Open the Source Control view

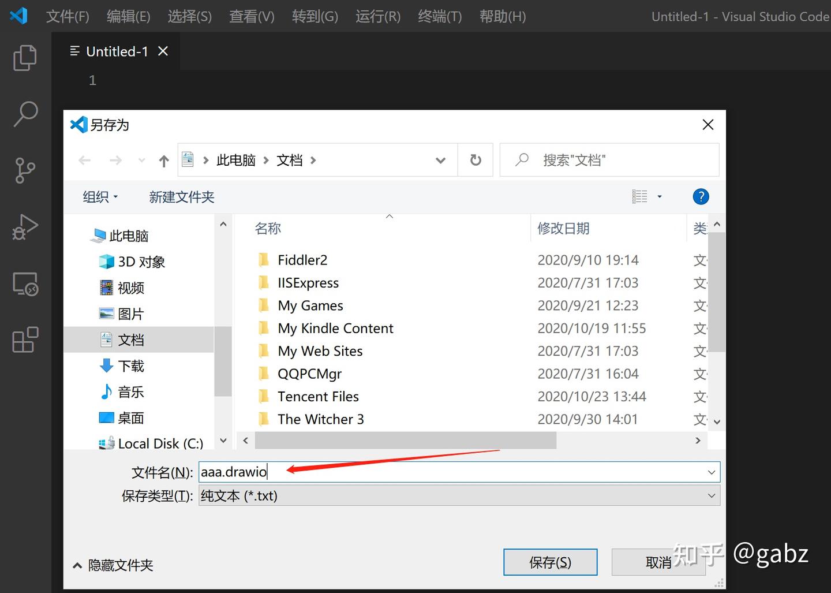pos(25,170)
